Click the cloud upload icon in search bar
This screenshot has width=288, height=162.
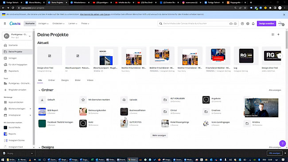click(235, 23)
